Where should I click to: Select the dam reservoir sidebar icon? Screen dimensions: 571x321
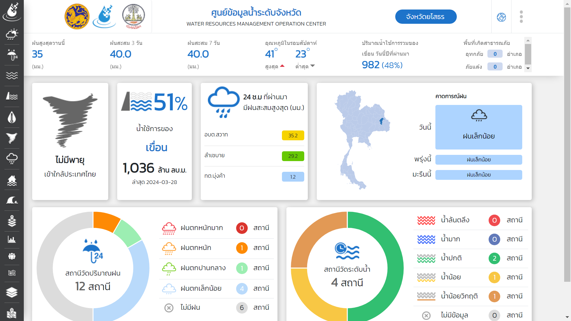point(12,96)
